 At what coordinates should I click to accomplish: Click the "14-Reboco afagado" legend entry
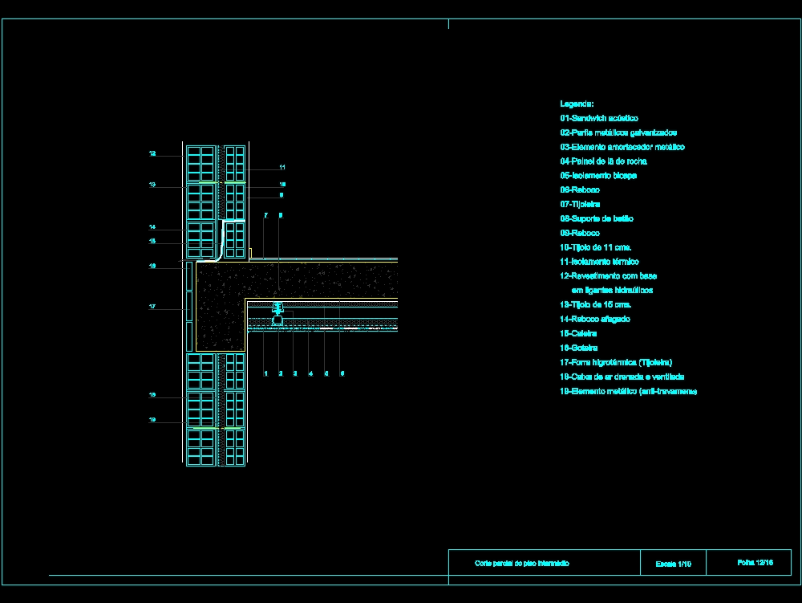[x=594, y=319]
